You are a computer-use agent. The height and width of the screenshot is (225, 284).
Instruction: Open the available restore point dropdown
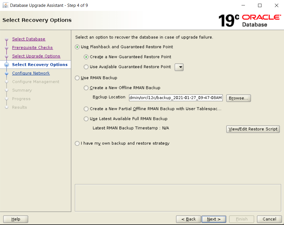[179, 67]
